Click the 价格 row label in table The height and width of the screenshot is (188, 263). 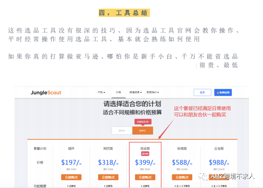pos(40,162)
